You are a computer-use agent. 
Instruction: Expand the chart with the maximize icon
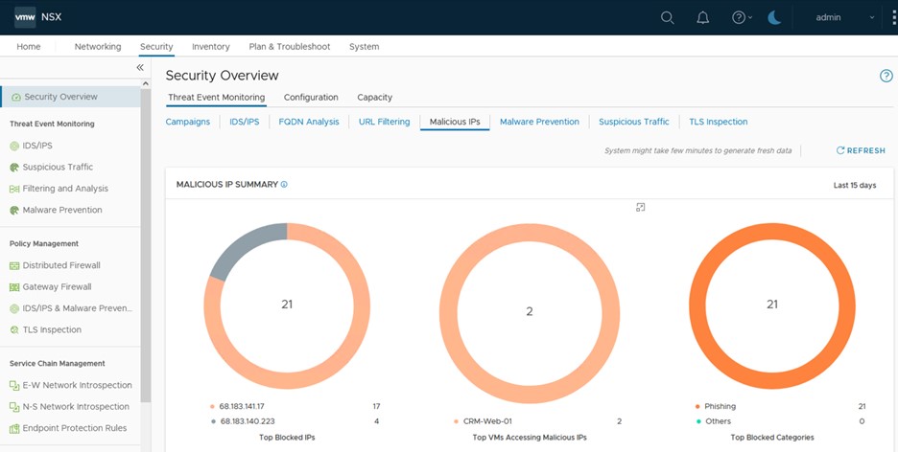coord(641,207)
